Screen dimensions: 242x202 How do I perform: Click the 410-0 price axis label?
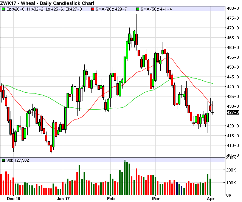pos(233,145)
